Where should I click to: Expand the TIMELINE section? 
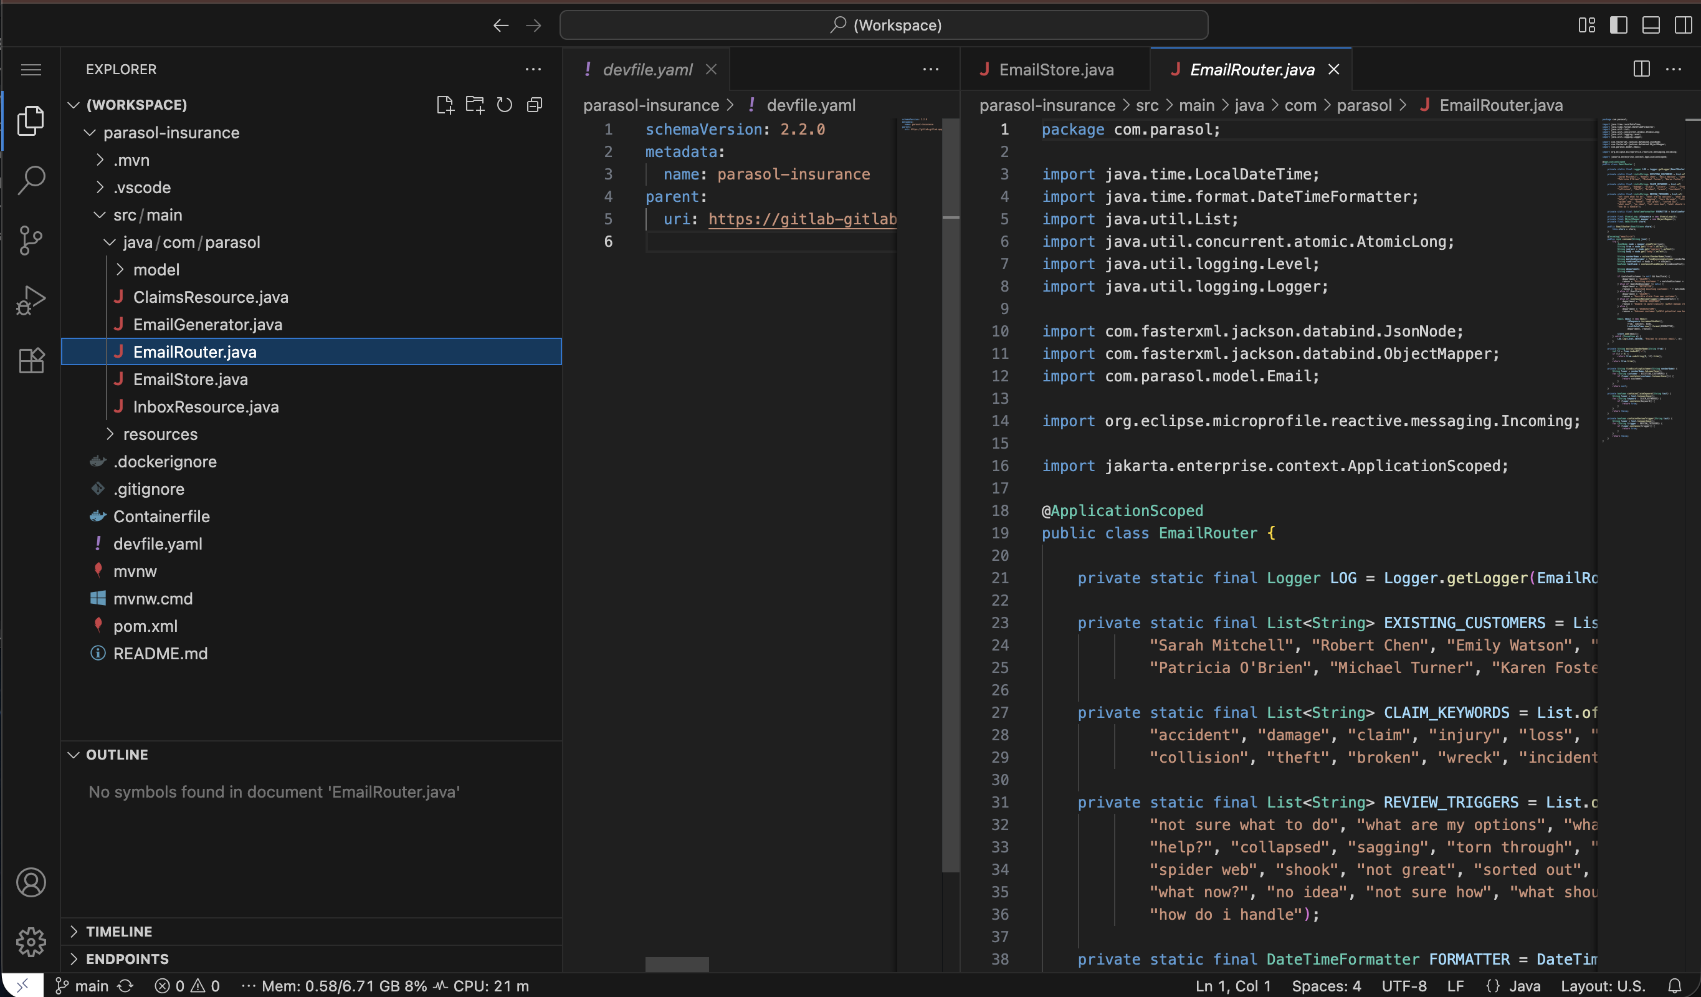tap(119, 931)
